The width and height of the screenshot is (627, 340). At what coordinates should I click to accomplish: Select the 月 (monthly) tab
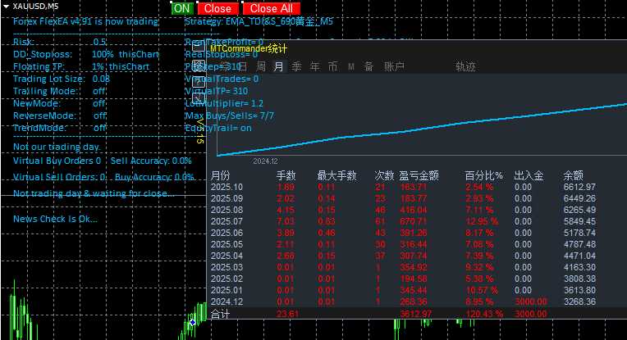(x=279, y=66)
